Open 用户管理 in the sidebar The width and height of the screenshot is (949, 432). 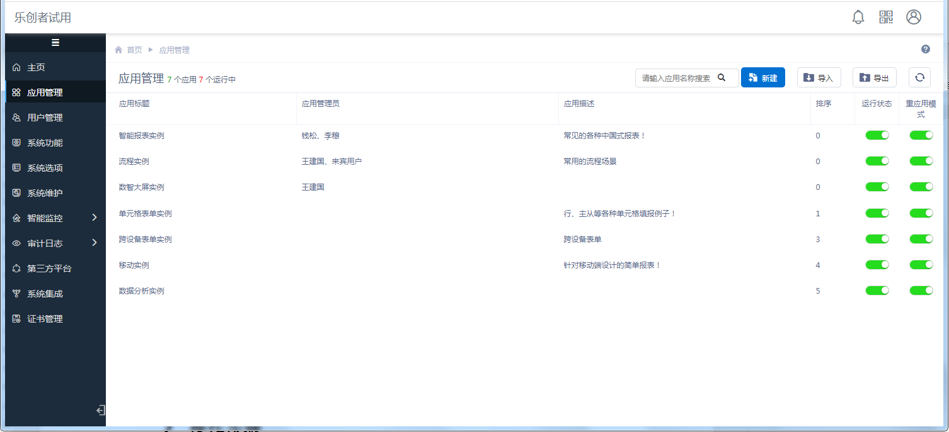[45, 118]
